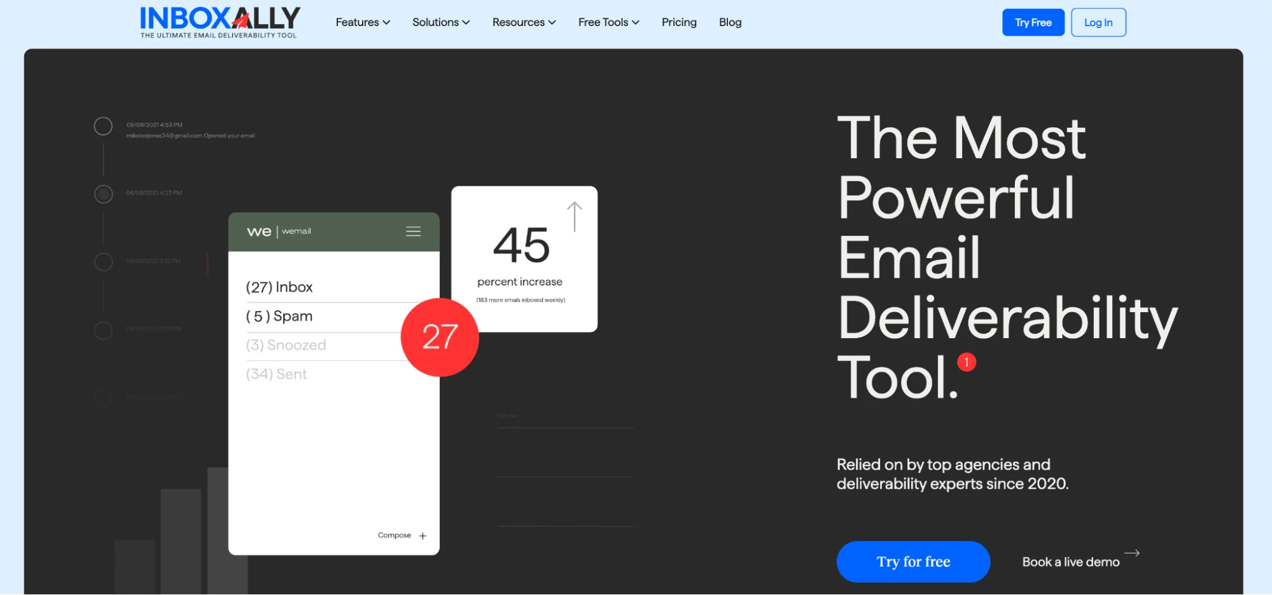Click the up arrow on the 45 percent card

tap(575, 217)
